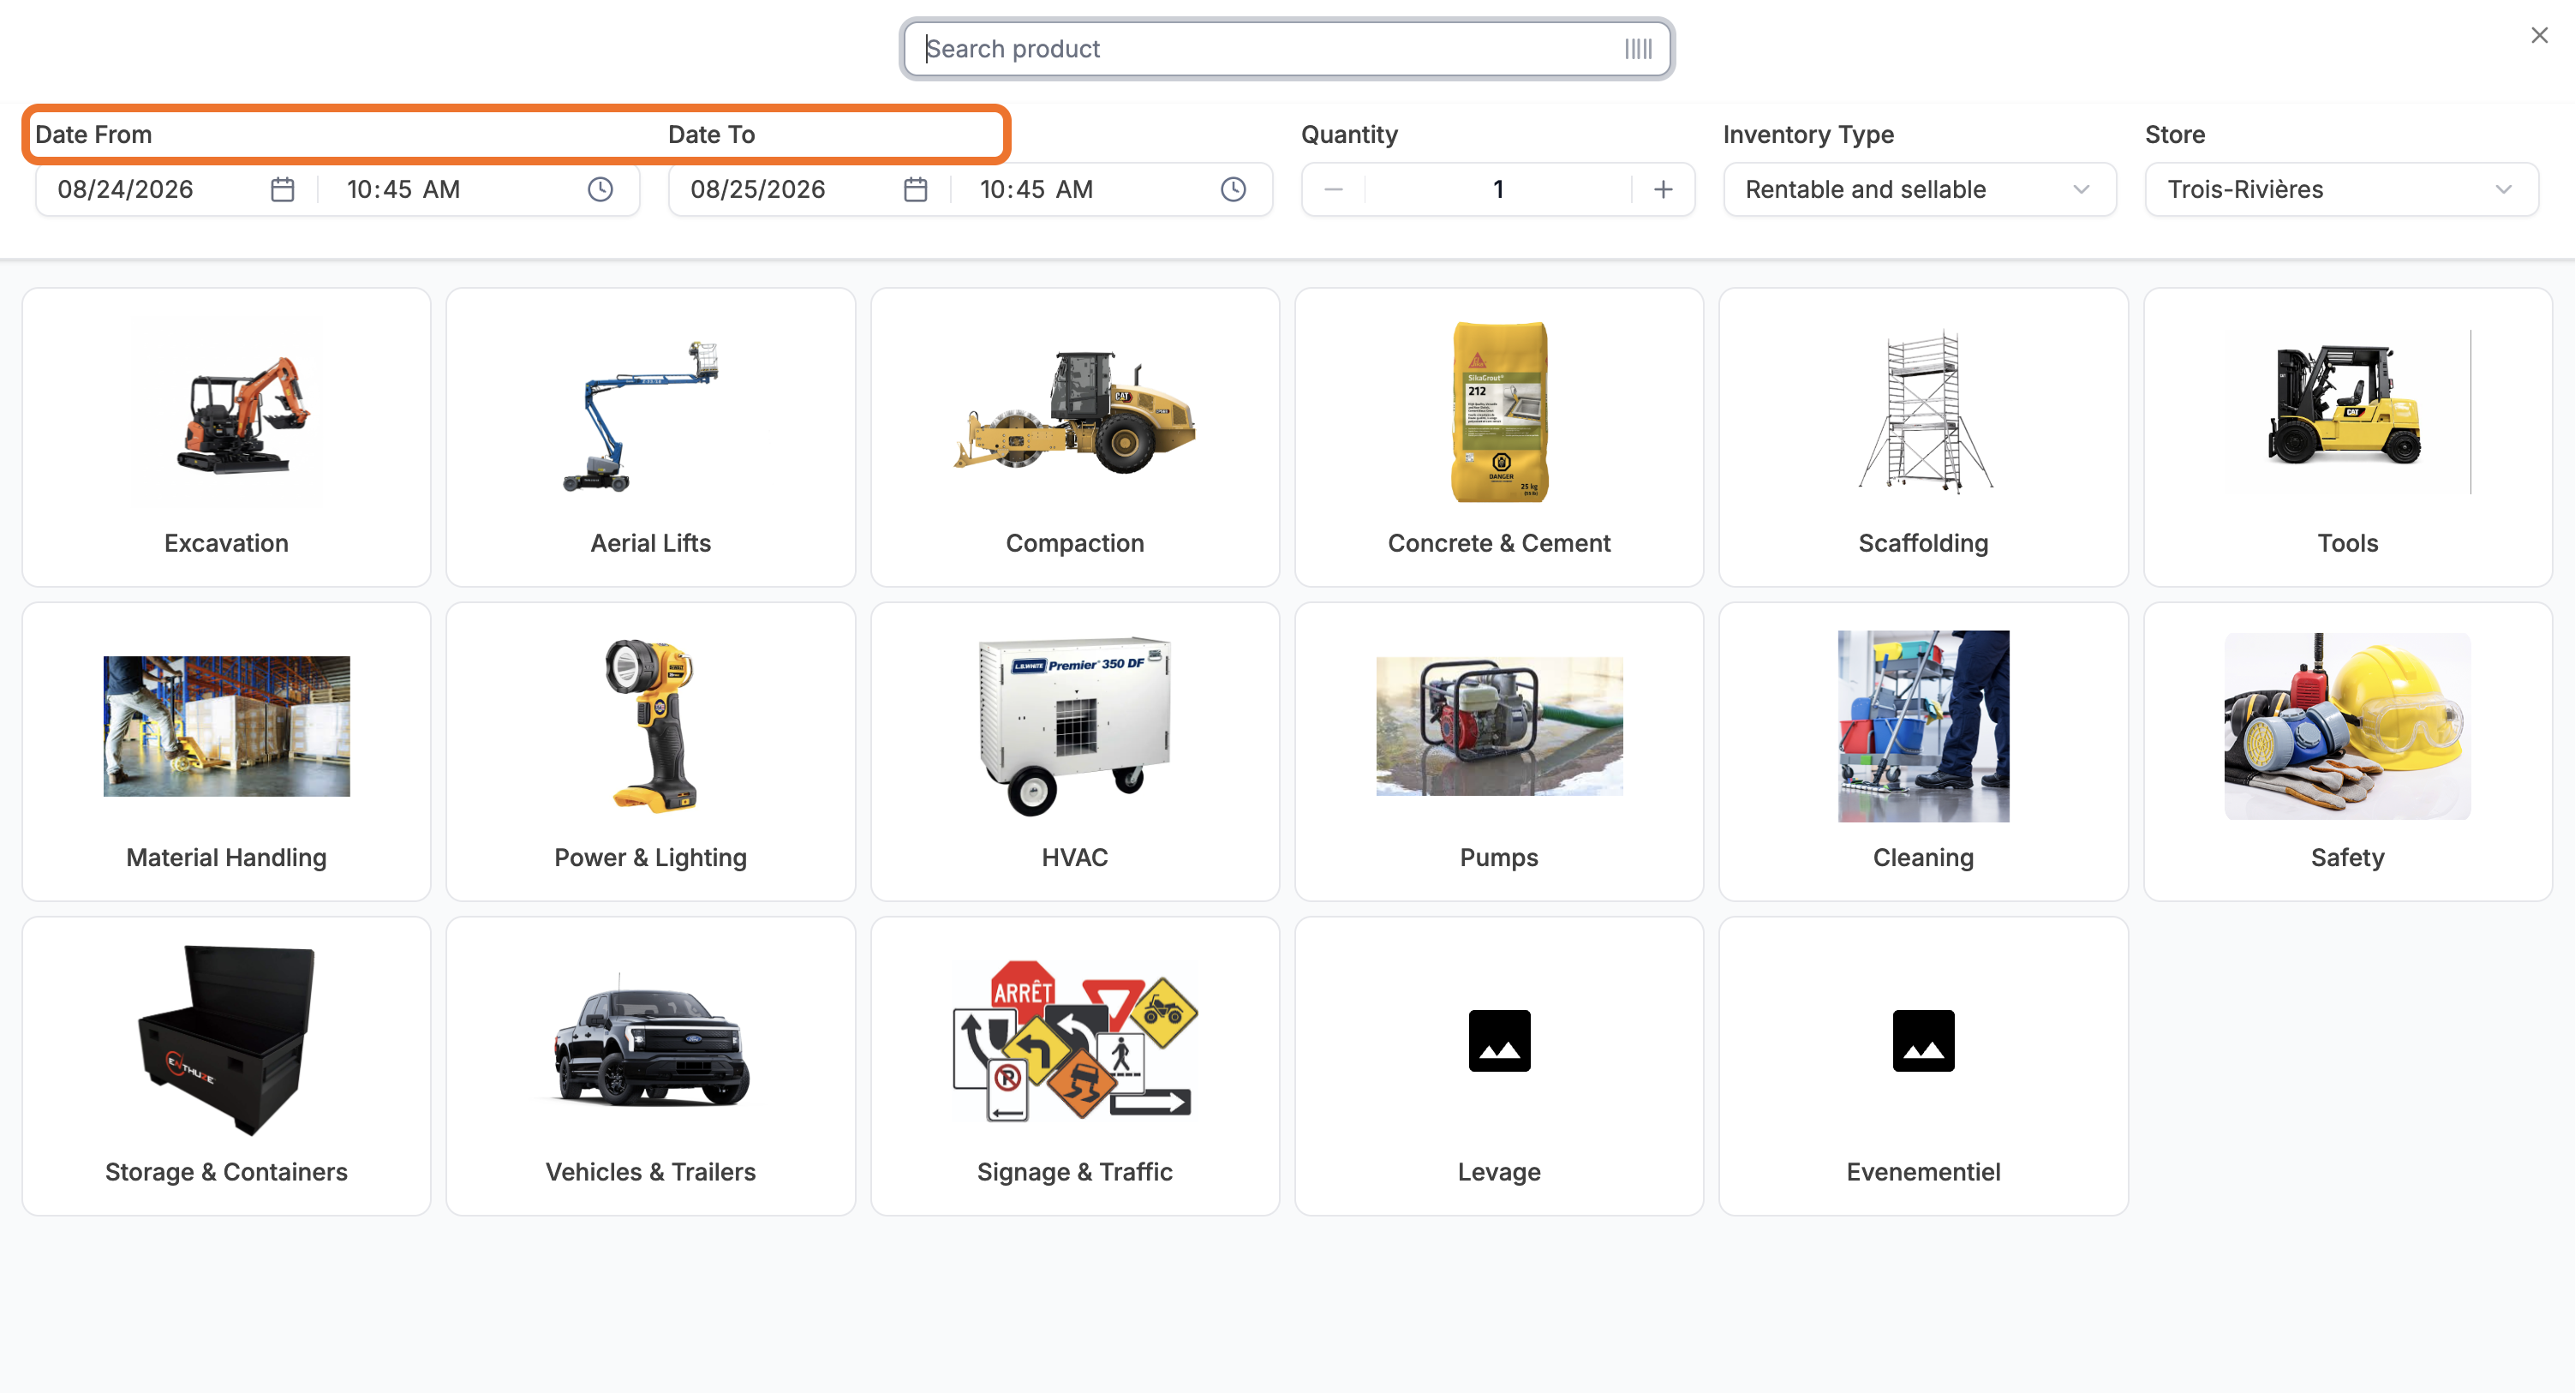Screen dimensions: 2575x1393
Task: Select the Cleaning category
Action: (x=1923, y=751)
